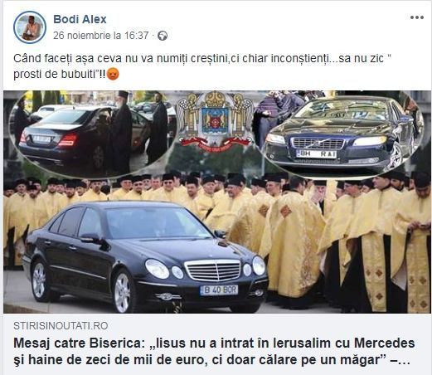
Task: Open the STIRISINOUTATI.RO source link
Action: point(61,326)
